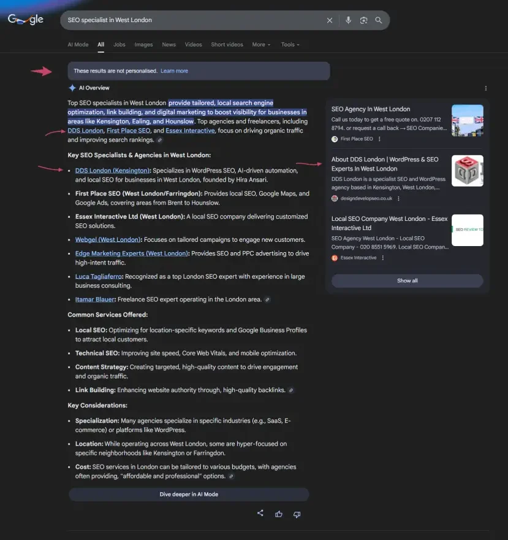Open the News results tab
508x540 pixels.
(x=169, y=45)
